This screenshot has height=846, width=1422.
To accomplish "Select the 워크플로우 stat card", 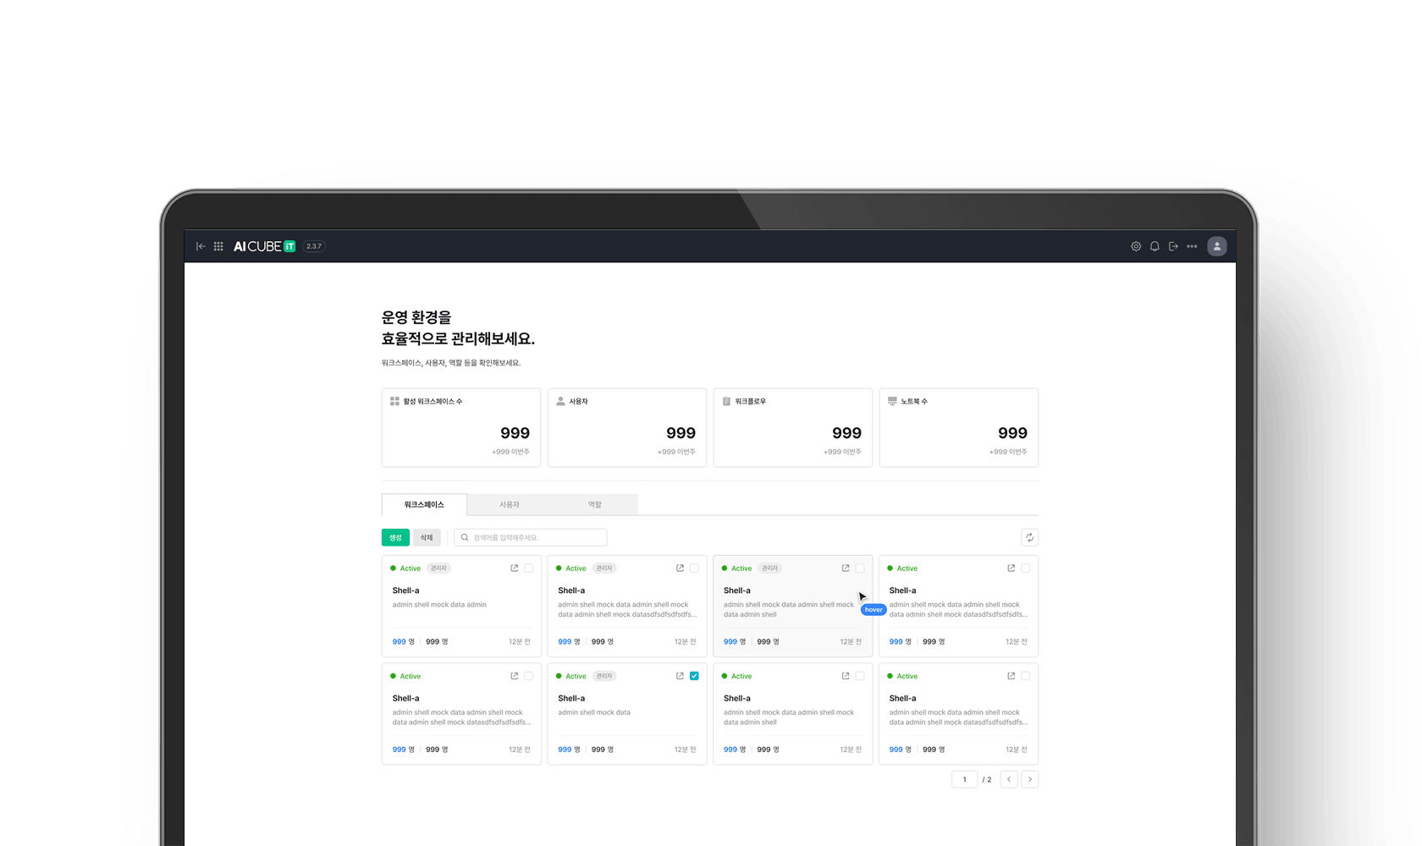I will [x=793, y=427].
